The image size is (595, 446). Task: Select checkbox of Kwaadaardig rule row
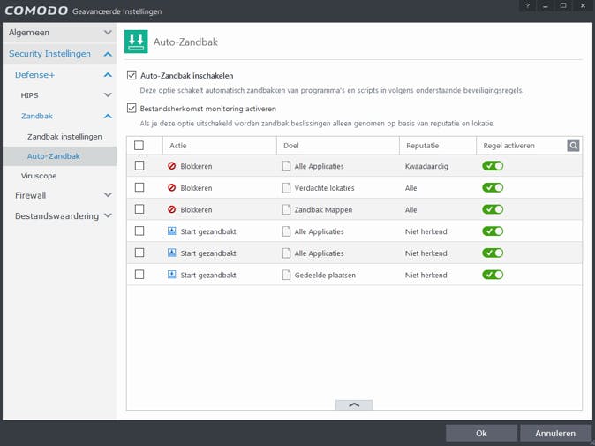[139, 166]
